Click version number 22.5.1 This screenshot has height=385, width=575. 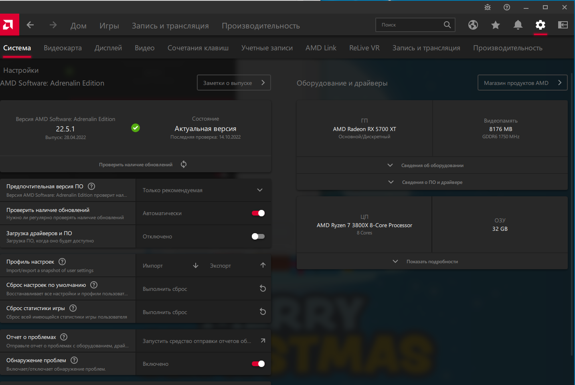[x=65, y=129]
